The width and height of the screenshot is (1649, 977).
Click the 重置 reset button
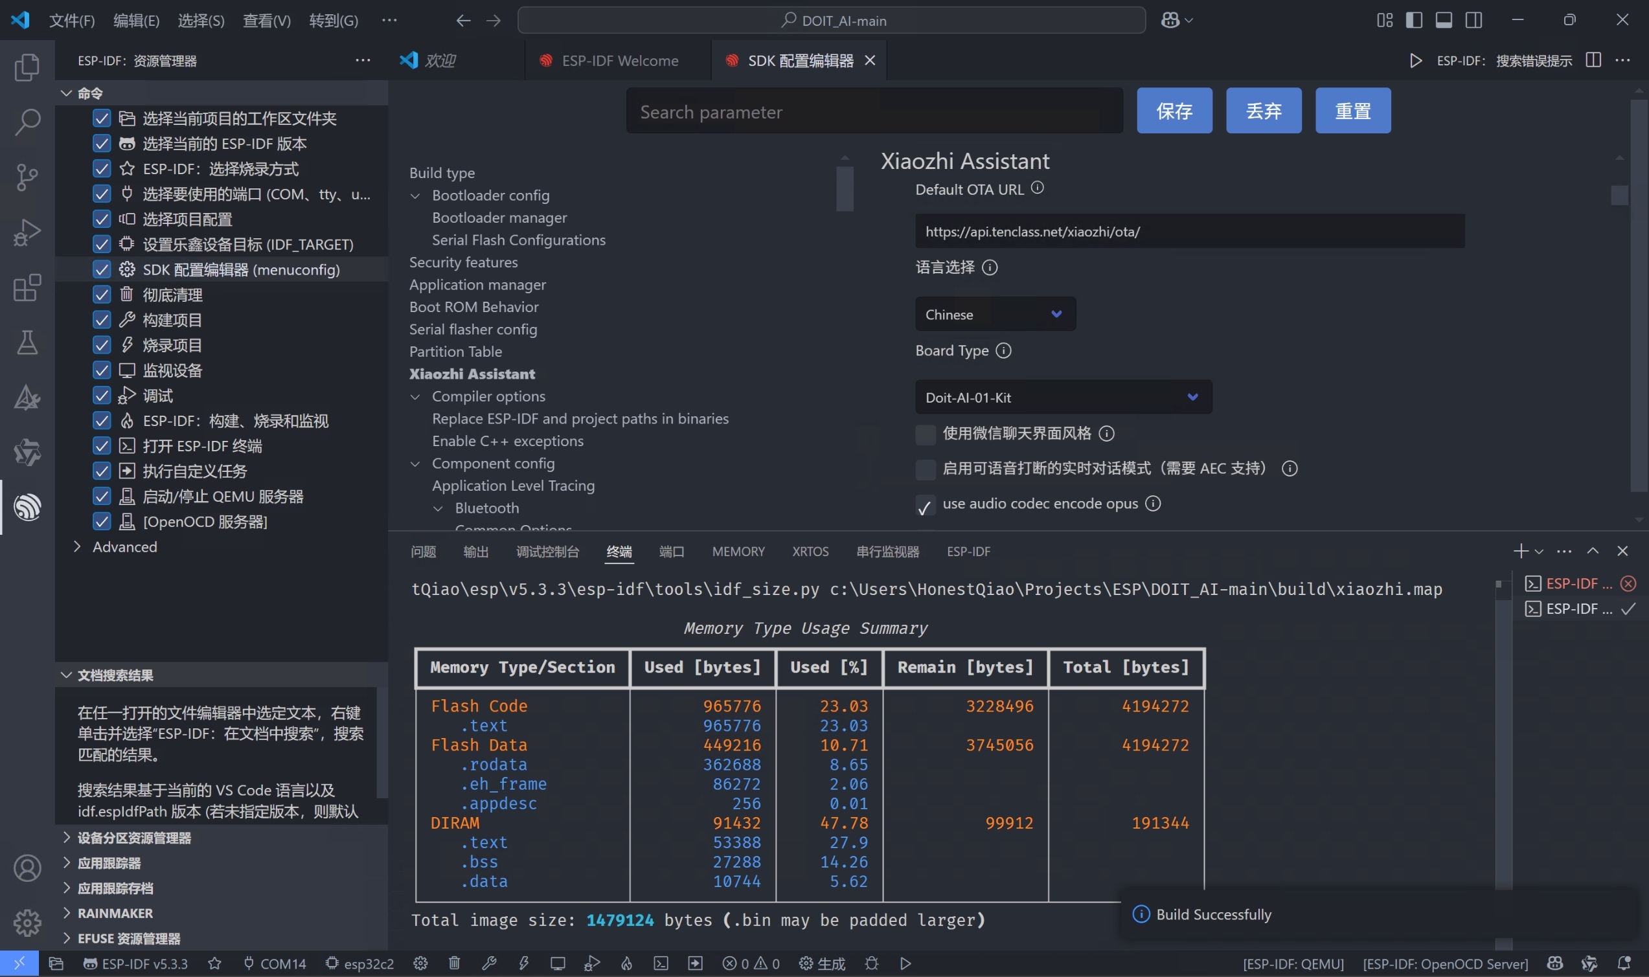(1352, 111)
